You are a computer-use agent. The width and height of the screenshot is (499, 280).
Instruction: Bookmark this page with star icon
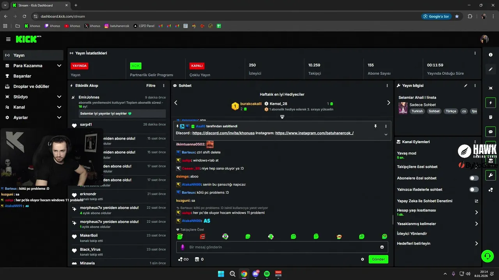coord(457,16)
